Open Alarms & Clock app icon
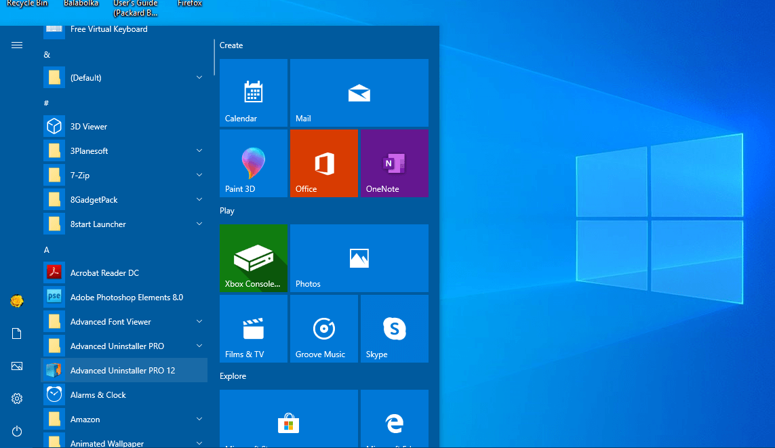 click(54, 394)
